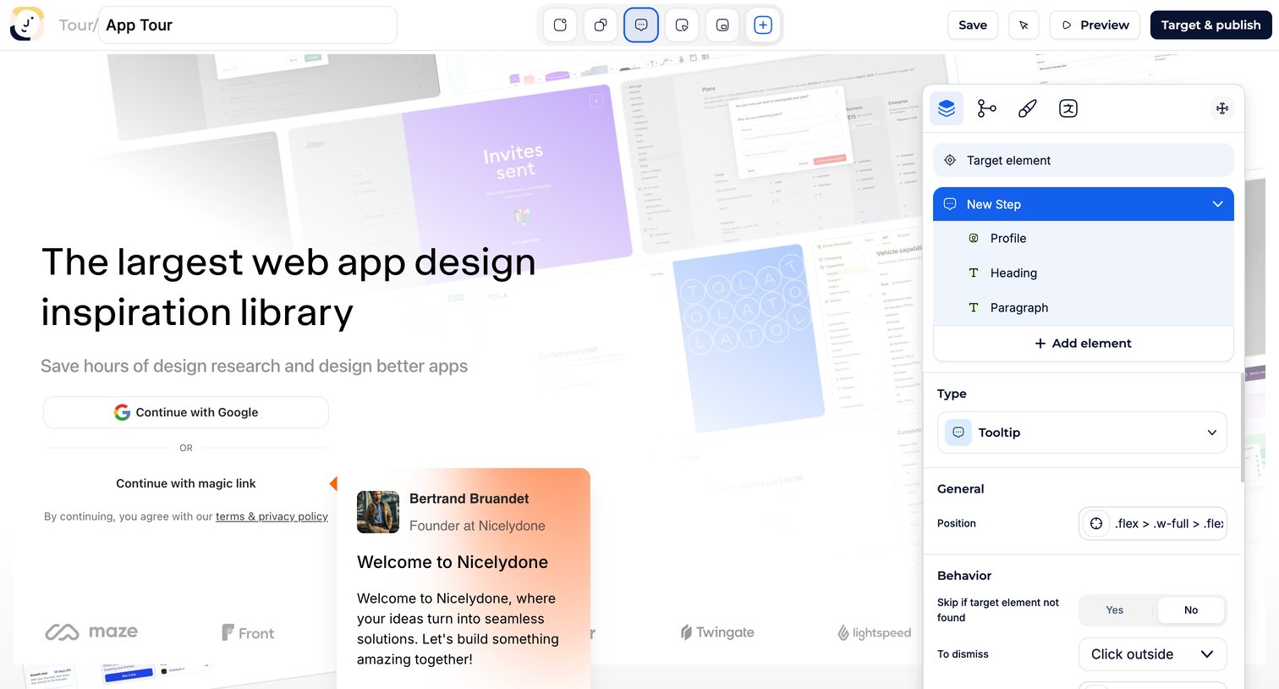
Task: Collapse the New Step chevron
Action: coord(1218,204)
